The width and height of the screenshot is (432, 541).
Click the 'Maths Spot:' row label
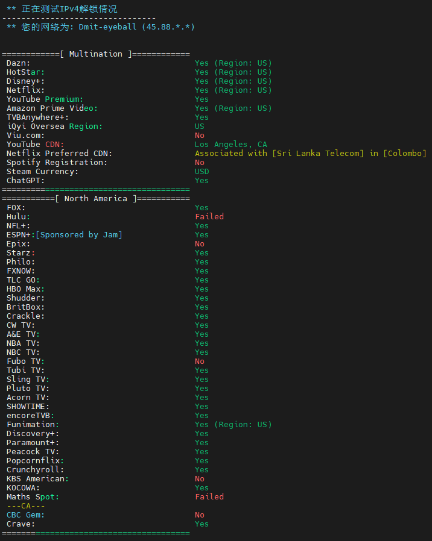tap(33, 497)
